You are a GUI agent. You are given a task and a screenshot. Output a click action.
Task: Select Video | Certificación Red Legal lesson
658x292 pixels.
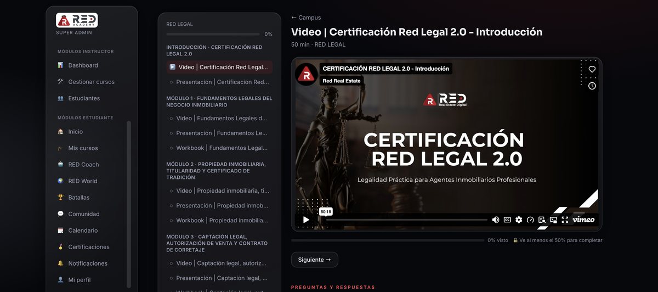219,67
